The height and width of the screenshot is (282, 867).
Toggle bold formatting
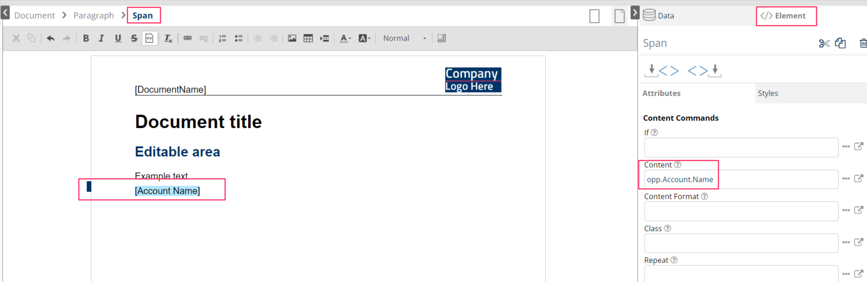click(86, 39)
